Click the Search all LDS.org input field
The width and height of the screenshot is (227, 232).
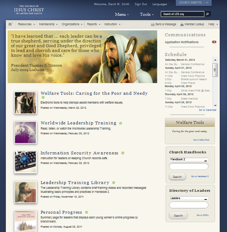pyautogui.click(x=182, y=14)
